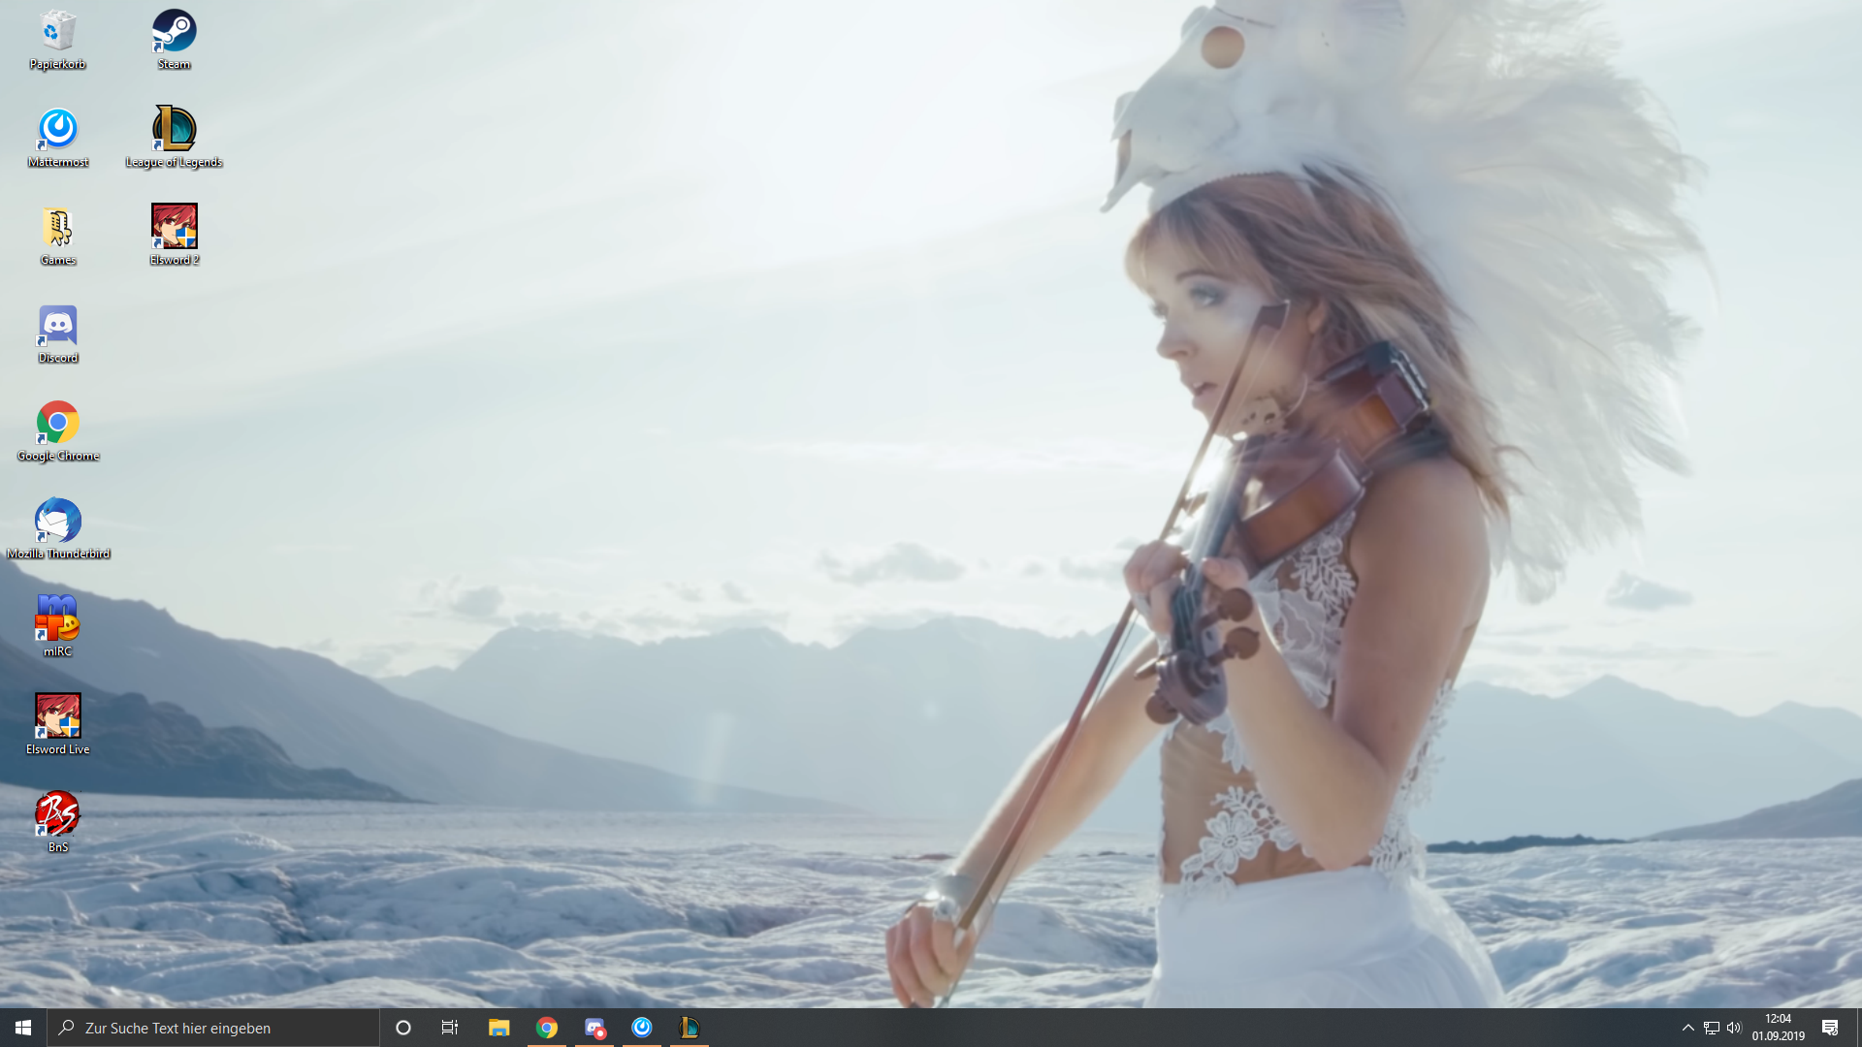
Task: Open File Explorer in the taskbar
Action: pyautogui.click(x=498, y=1028)
